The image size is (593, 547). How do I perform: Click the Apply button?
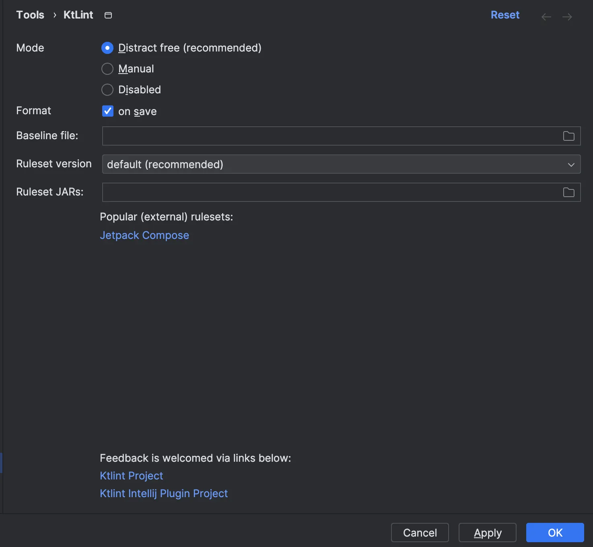(487, 533)
